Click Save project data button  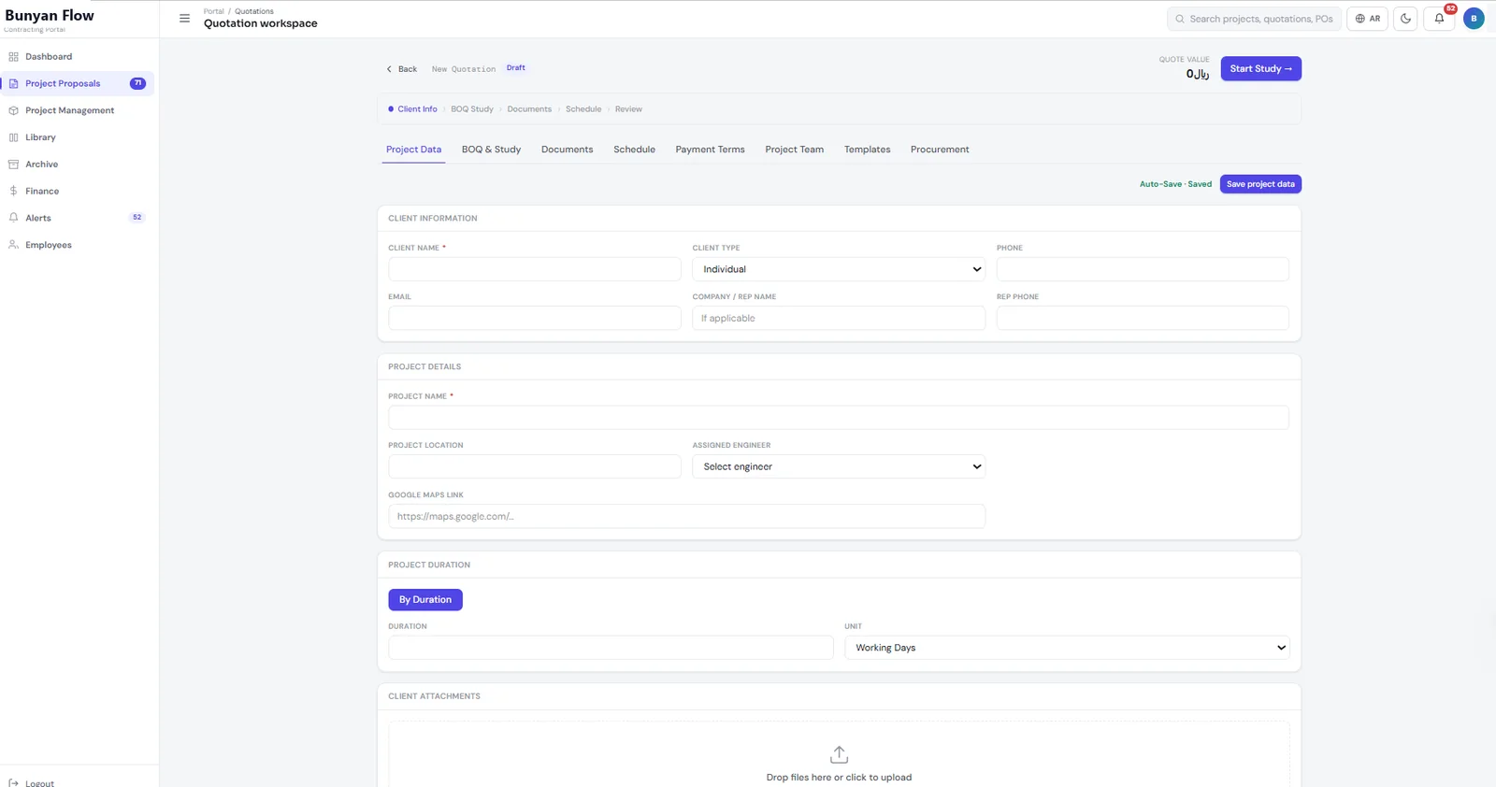tap(1260, 184)
